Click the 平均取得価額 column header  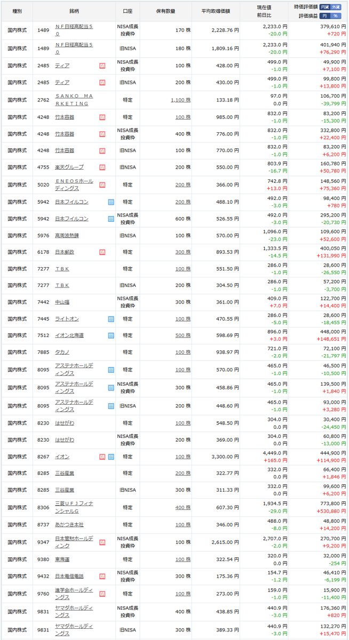[217, 11]
